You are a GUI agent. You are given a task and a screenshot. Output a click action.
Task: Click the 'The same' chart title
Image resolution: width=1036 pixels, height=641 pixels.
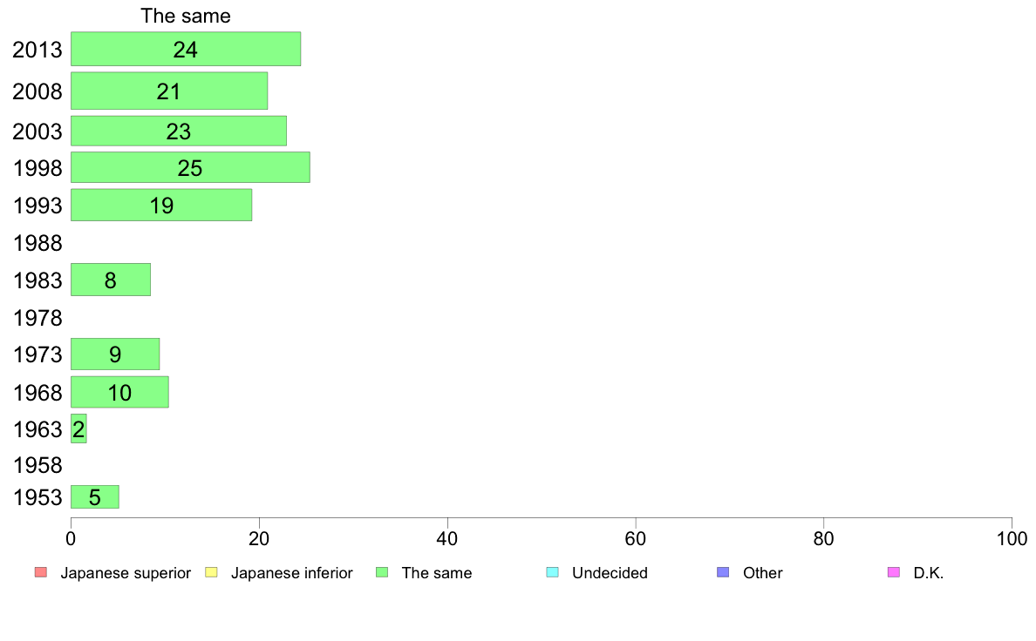186,16
